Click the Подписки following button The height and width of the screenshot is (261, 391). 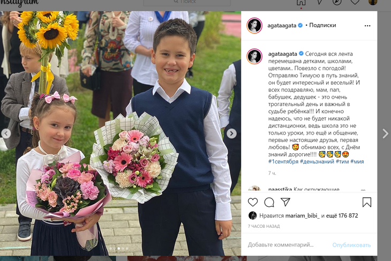[x=322, y=25]
